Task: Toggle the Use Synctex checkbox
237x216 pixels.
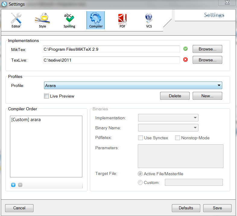Action: pyautogui.click(x=141, y=138)
